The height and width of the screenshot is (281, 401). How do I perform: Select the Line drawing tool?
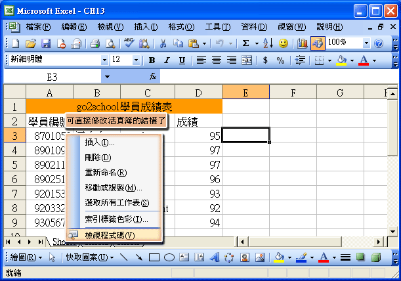coord(123,257)
